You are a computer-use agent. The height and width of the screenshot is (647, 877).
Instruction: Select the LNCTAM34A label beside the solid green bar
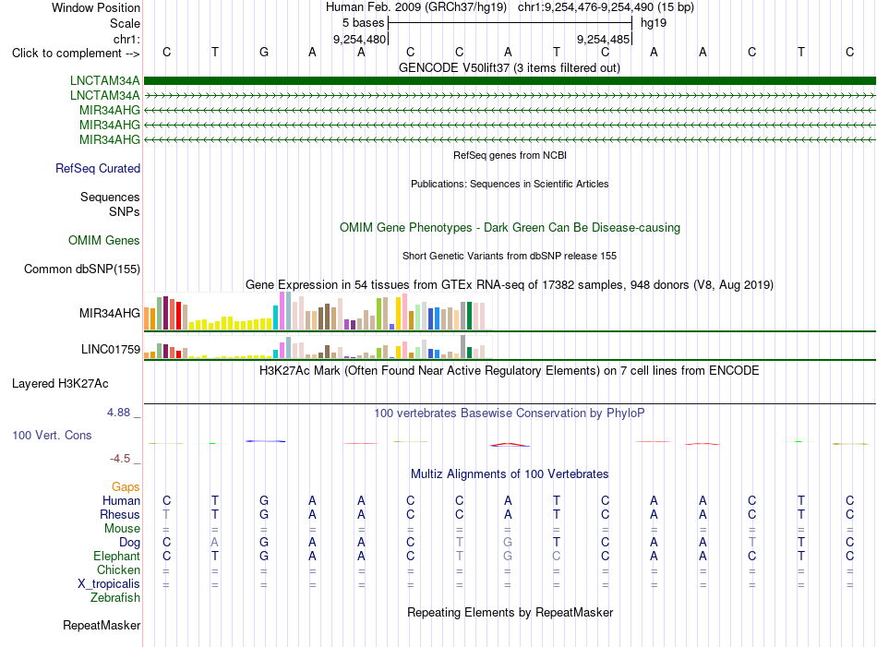point(104,81)
